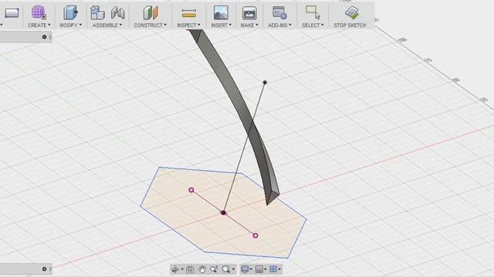Select the upper-left magenta sketch point

(191, 190)
